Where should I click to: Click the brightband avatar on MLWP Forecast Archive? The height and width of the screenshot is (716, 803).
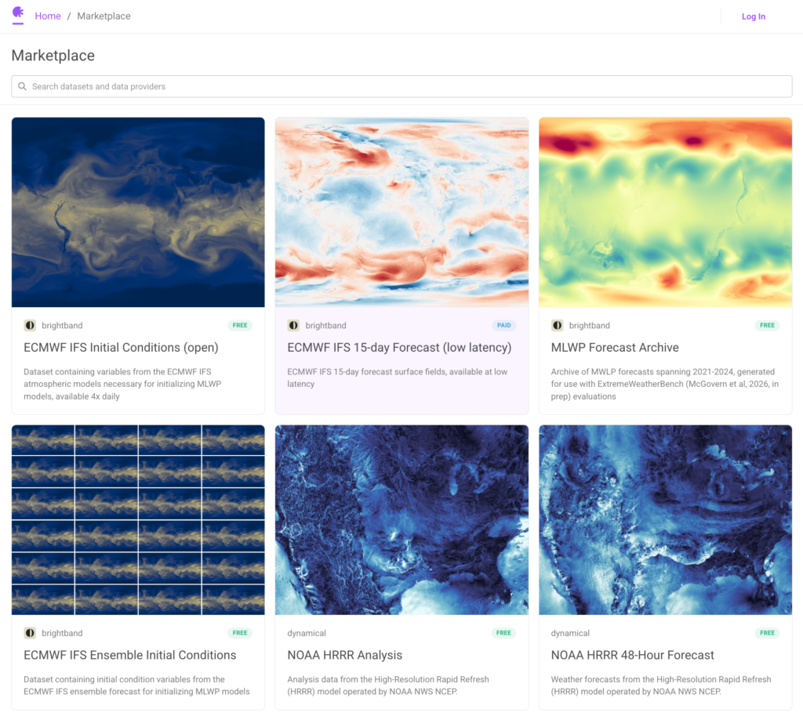pyautogui.click(x=557, y=325)
